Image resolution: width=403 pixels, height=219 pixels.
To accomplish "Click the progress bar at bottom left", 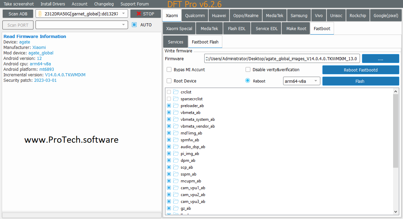I will 82,215.
